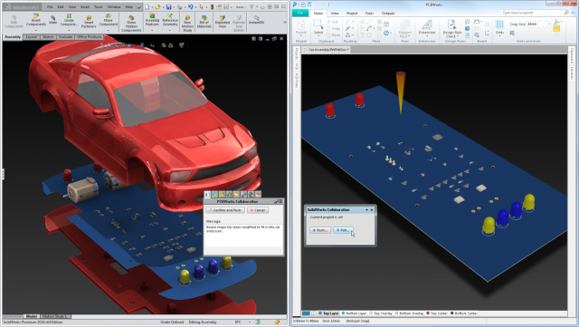The image size is (579, 327).
Task: Click the Design Rule Check icon
Action: point(452,29)
